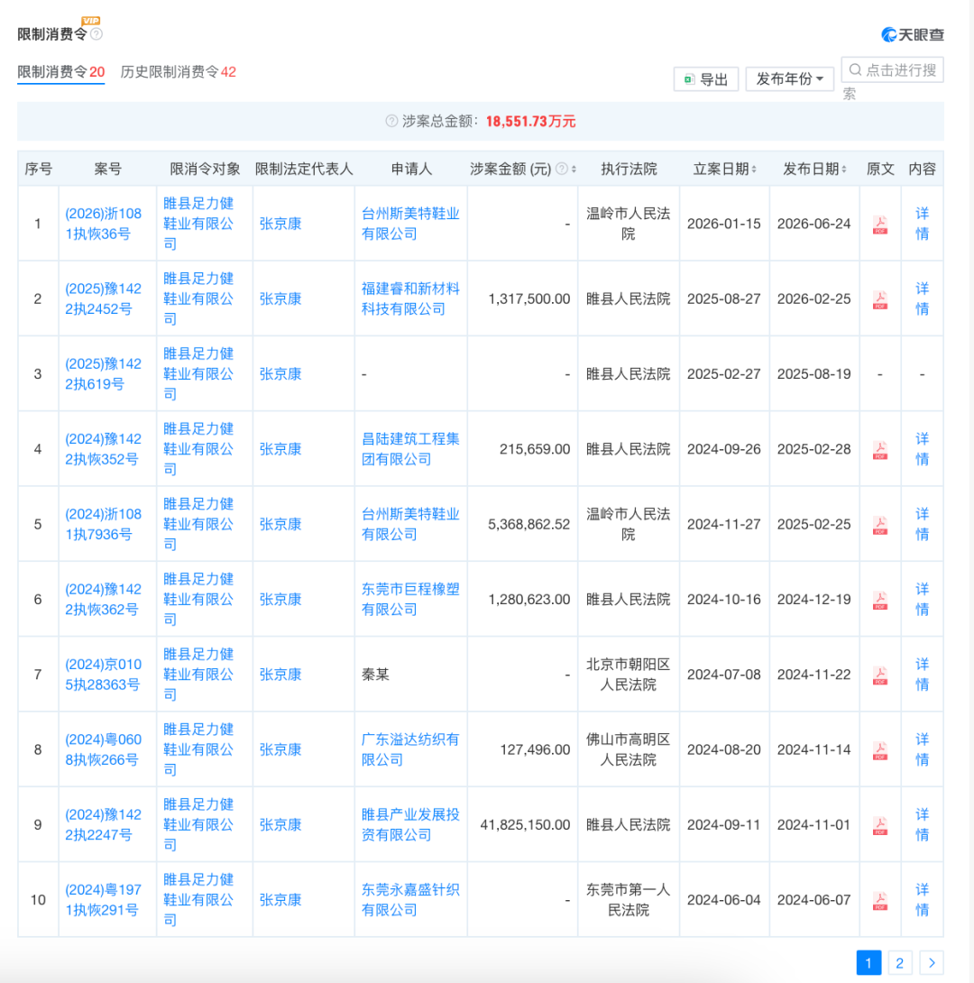974x983 pixels.
Task: Click help icon in 涉案金额 column header
Action: 562,169
